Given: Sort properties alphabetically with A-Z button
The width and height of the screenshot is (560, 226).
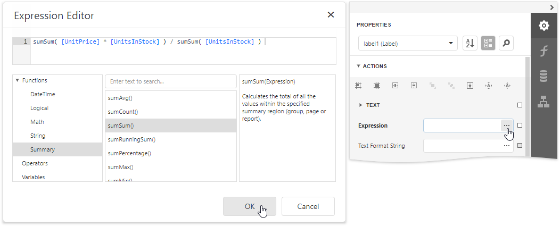Looking at the screenshot, I should pos(470,44).
